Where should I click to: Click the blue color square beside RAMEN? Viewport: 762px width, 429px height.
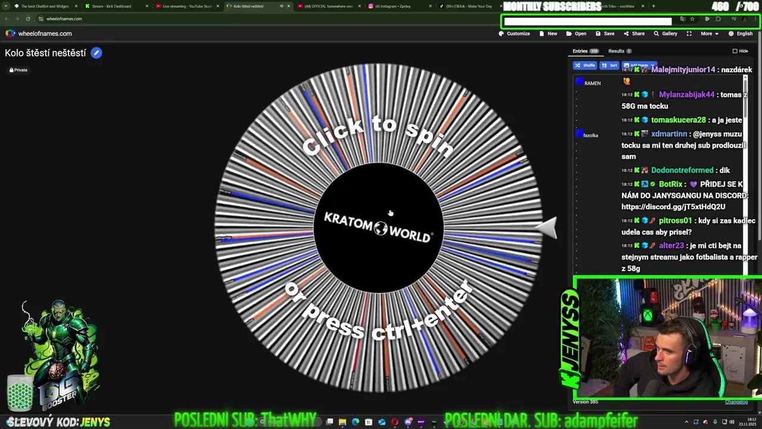pyautogui.click(x=580, y=82)
